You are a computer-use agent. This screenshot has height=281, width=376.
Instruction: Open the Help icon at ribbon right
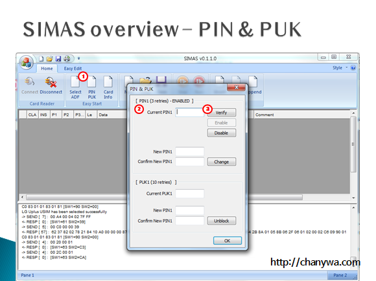click(353, 68)
